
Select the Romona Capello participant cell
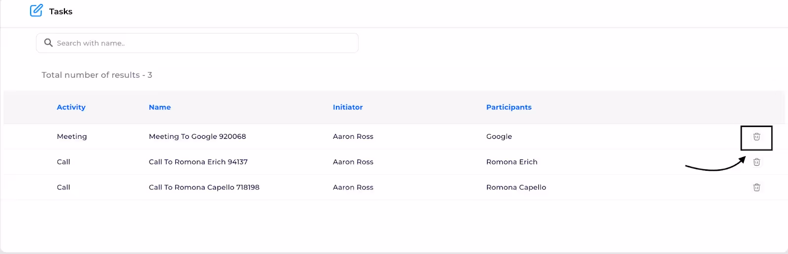[516, 188]
